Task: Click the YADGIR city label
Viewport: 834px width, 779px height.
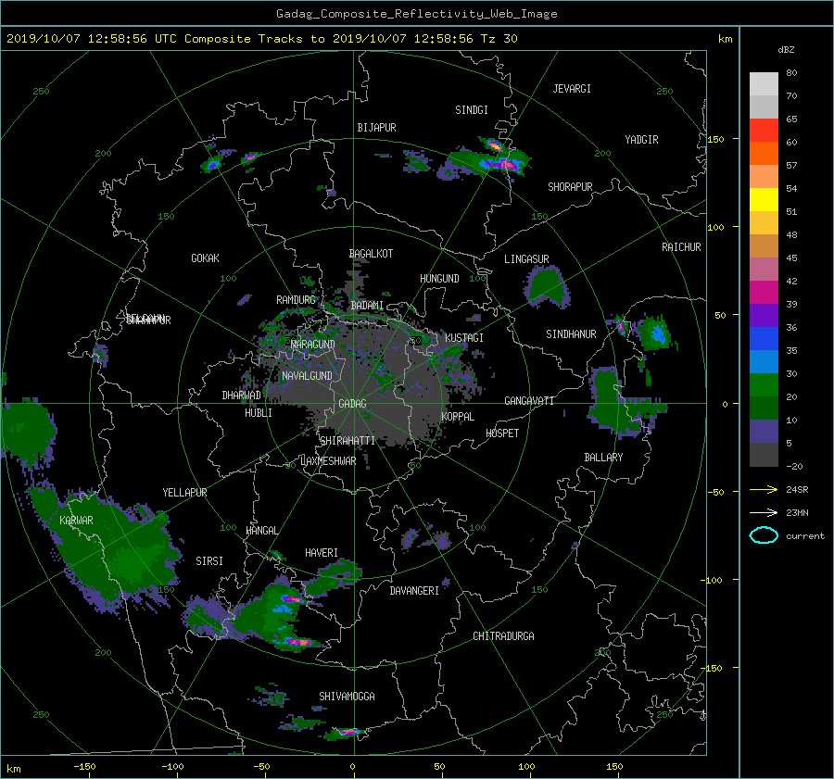Action: [x=641, y=140]
